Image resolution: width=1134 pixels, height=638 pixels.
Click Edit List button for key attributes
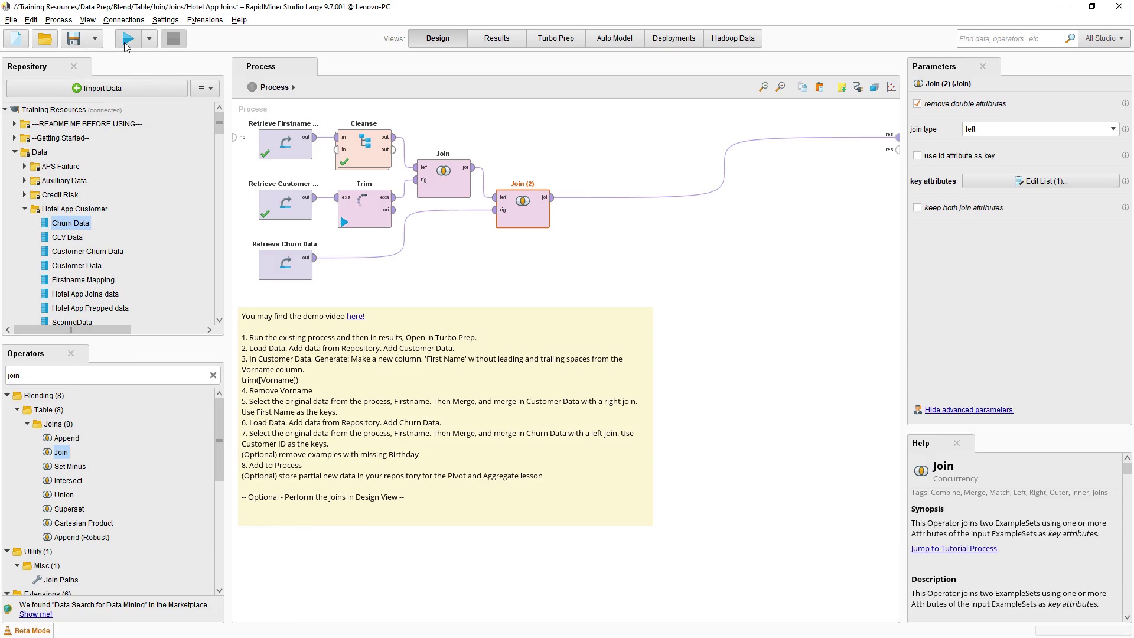pos(1040,181)
